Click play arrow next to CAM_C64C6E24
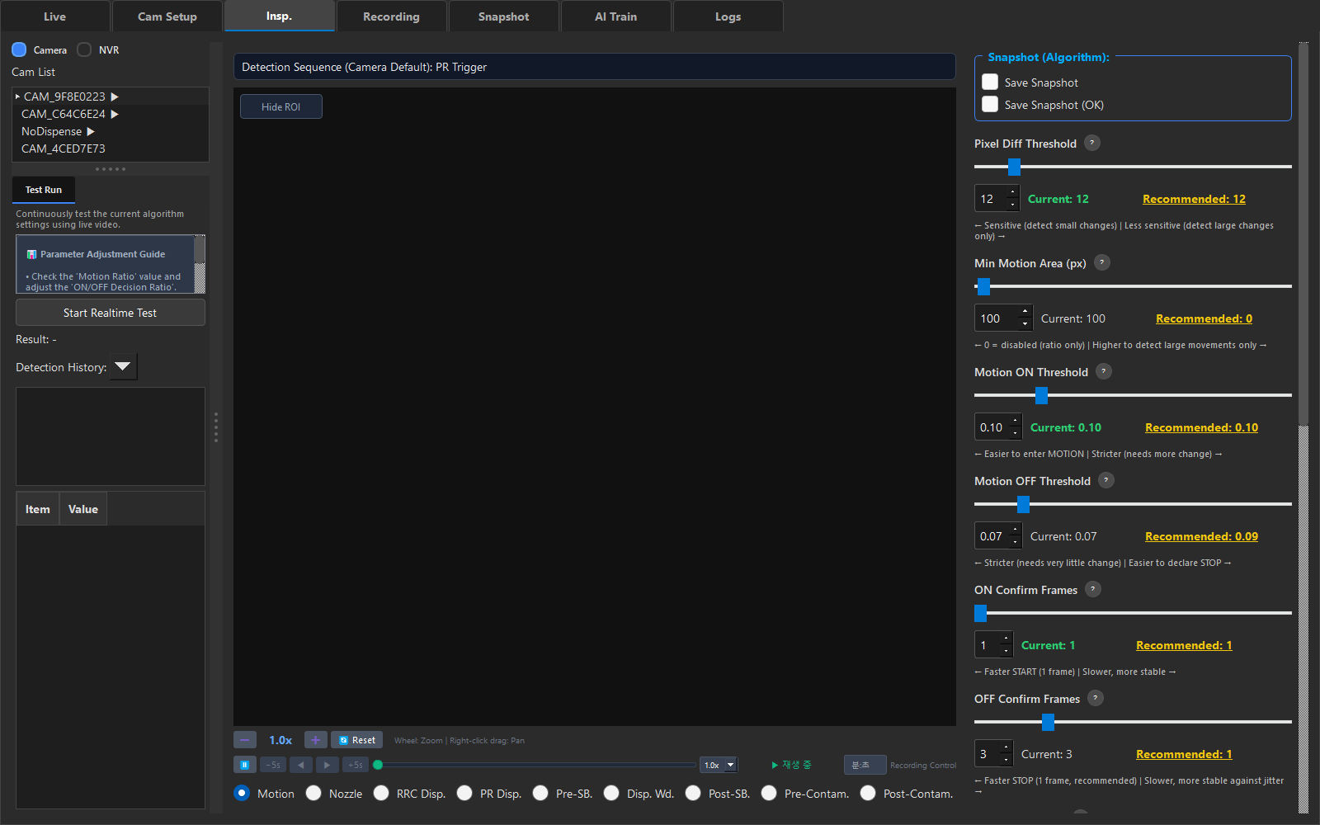This screenshot has height=825, width=1320. [115, 114]
